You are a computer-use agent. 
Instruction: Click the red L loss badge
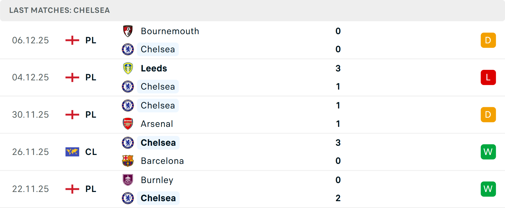coord(488,77)
